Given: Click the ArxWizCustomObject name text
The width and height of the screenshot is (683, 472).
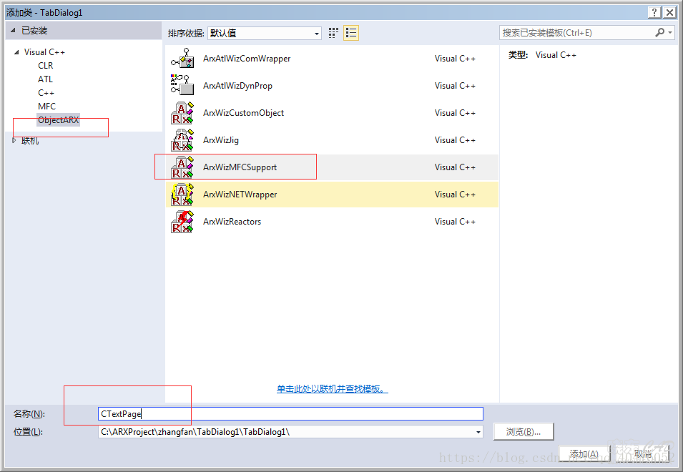Looking at the screenshot, I should 243,113.
